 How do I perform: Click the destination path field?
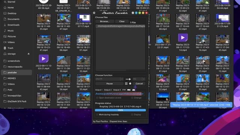[x=120, y=94]
